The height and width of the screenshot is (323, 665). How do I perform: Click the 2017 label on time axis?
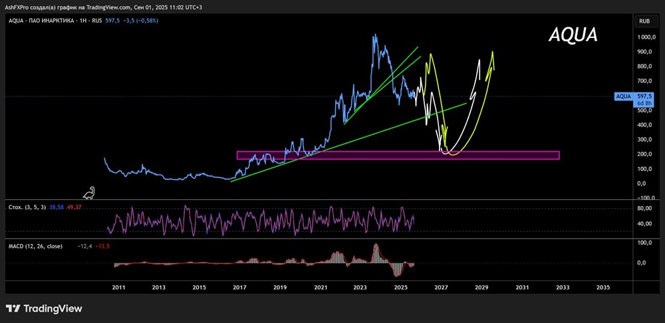(239, 287)
